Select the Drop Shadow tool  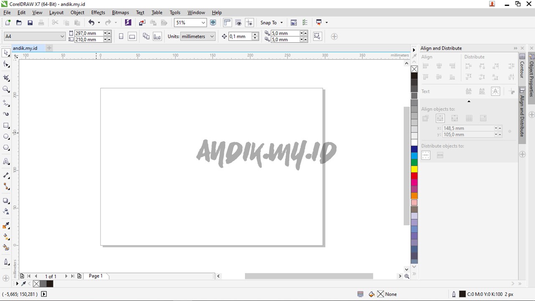6,201
